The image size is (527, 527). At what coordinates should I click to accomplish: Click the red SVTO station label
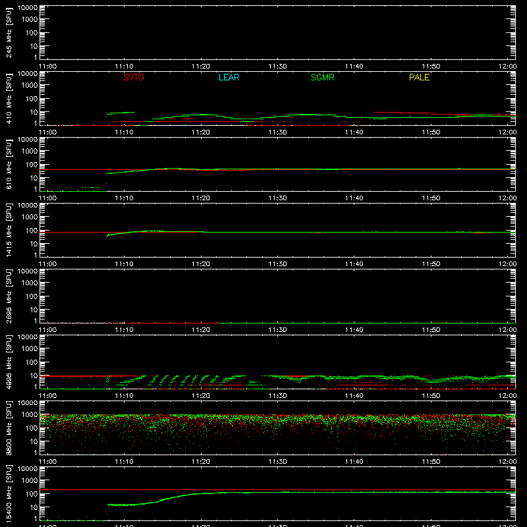pyautogui.click(x=134, y=77)
